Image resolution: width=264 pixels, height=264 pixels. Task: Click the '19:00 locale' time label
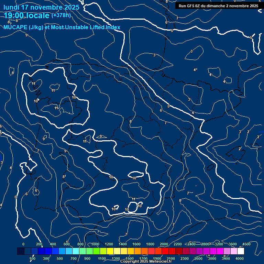pyautogui.click(x=26, y=15)
